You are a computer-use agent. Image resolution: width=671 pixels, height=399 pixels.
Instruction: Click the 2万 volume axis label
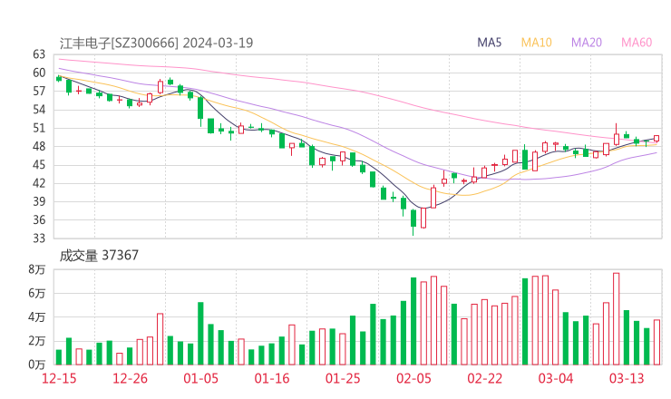click(x=37, y=341)
